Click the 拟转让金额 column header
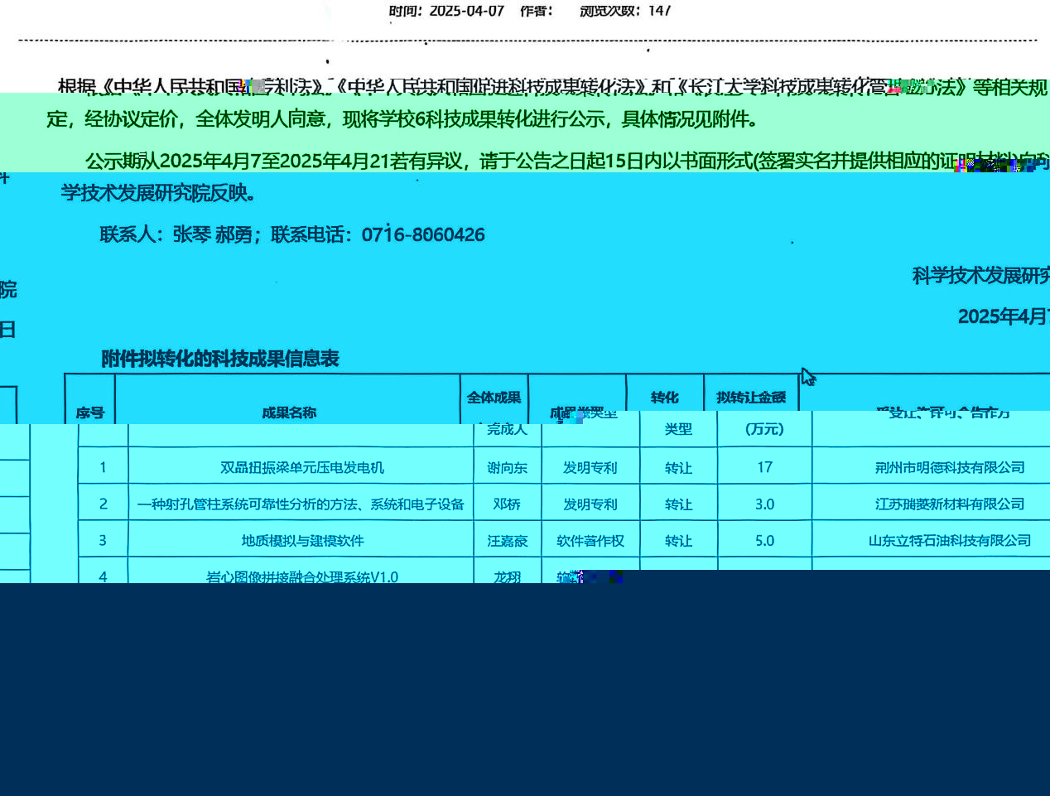The width and height of the screenshot is (1050, 796). [x=751, y=398]
